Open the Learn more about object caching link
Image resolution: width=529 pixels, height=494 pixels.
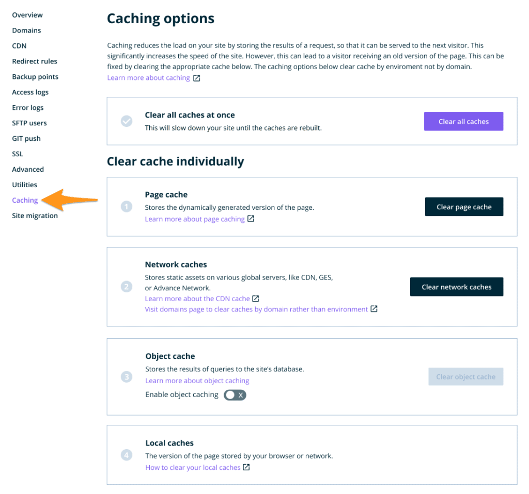[197, 381]
